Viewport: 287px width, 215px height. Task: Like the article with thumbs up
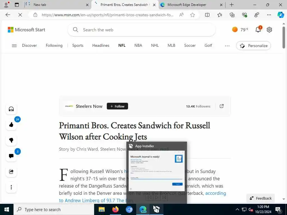[11, 125]
